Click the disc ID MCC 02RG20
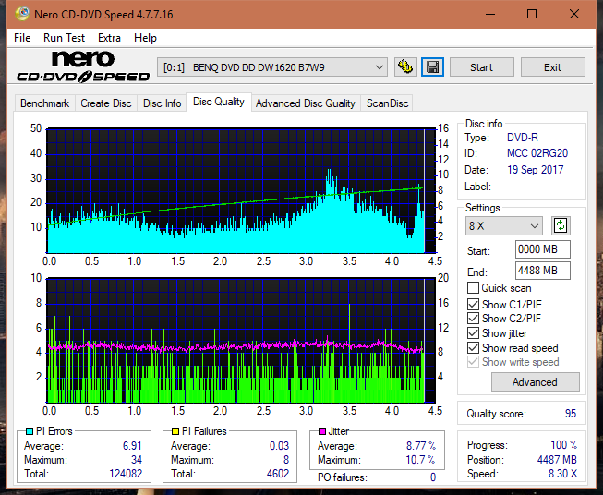 [537, 153]
